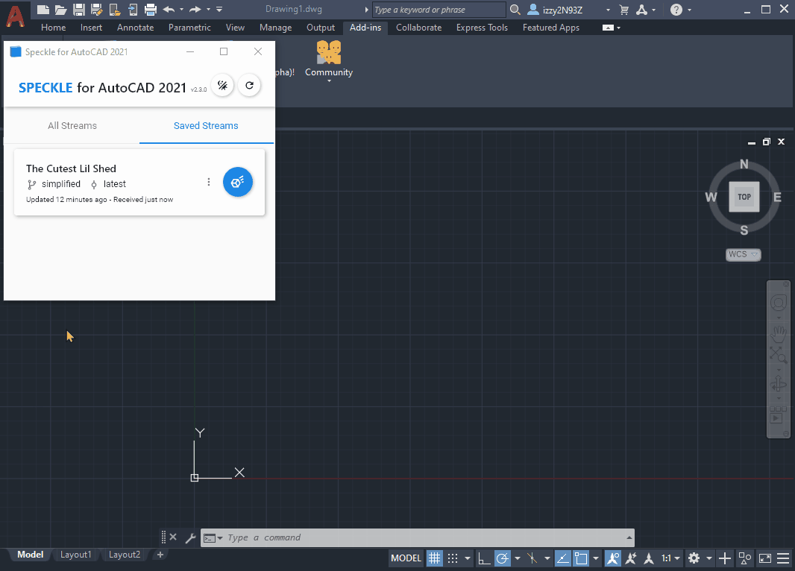Open the Annotate ribbon tab
This screenshot has width=795, height=571.
[x=136, y=28]
